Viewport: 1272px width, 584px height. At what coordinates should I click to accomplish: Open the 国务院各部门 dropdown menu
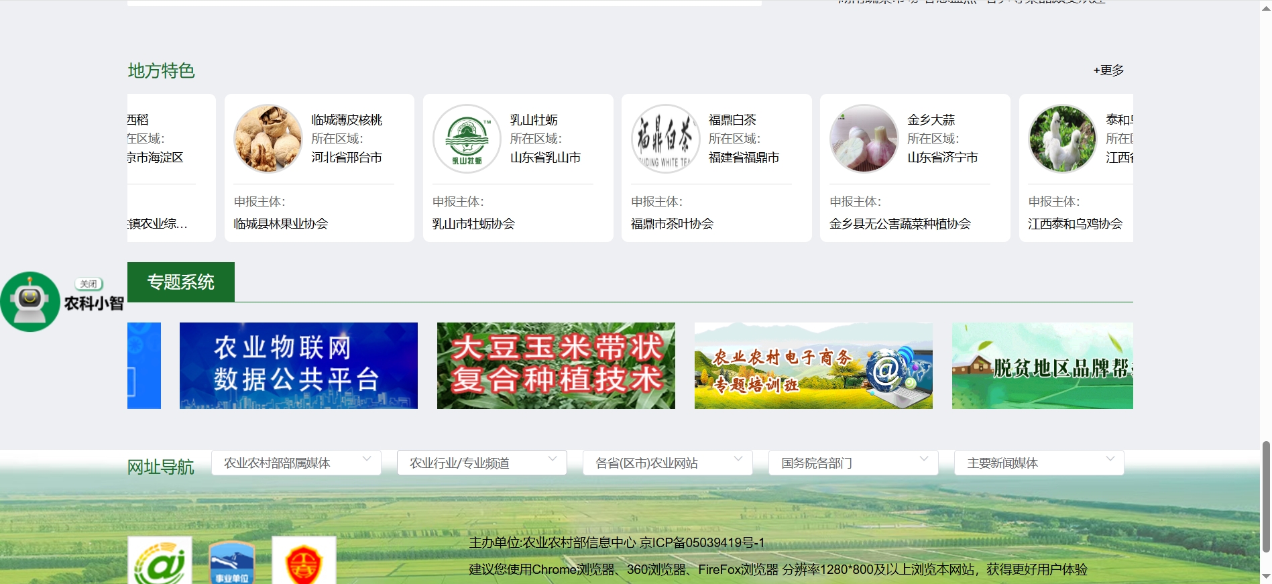click(x=853, y=463)
